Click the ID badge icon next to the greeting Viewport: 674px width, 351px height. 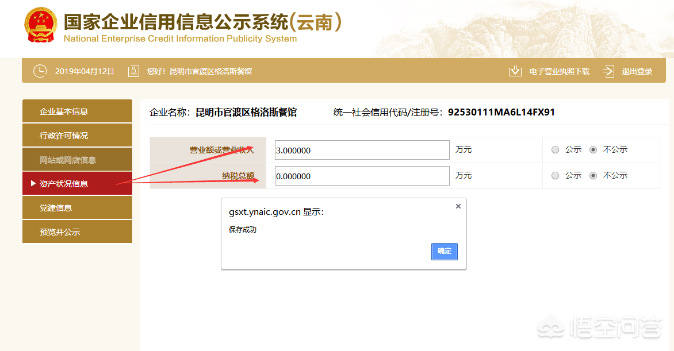tap(133, 71)
